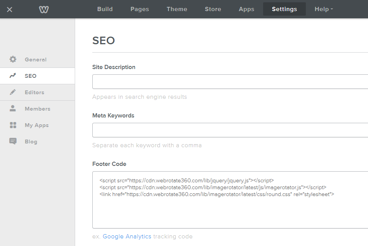368x246 pixels.
Task: Click the Members person icon
Action: pos(13,108)
